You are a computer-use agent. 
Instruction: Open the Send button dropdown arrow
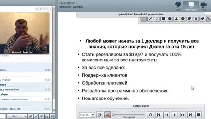tap(25, 116)
